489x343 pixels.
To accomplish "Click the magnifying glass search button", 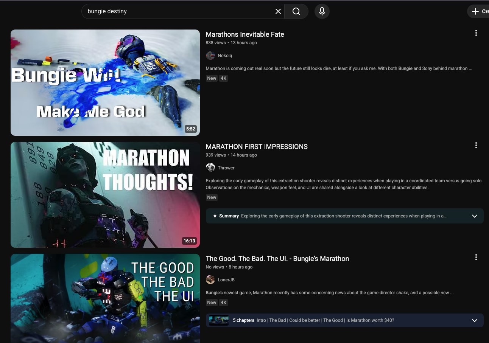I will click(296, 11).
